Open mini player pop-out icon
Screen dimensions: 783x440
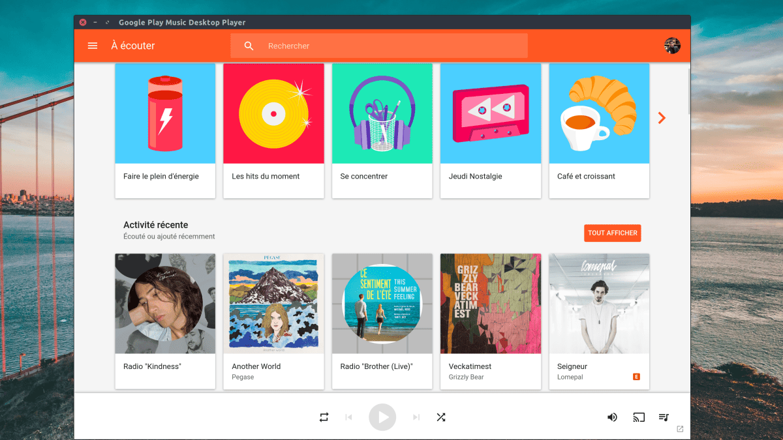point(680,429)
